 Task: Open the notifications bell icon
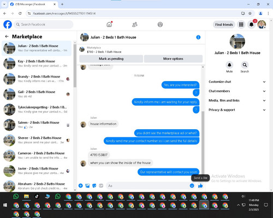tap(251, 25)
